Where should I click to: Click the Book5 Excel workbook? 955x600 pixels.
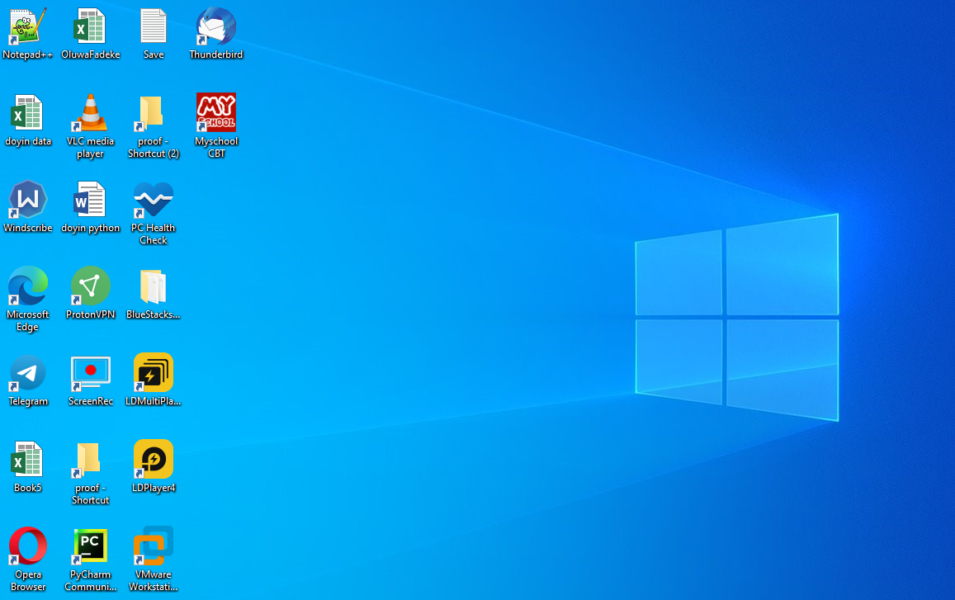point(28,461)
